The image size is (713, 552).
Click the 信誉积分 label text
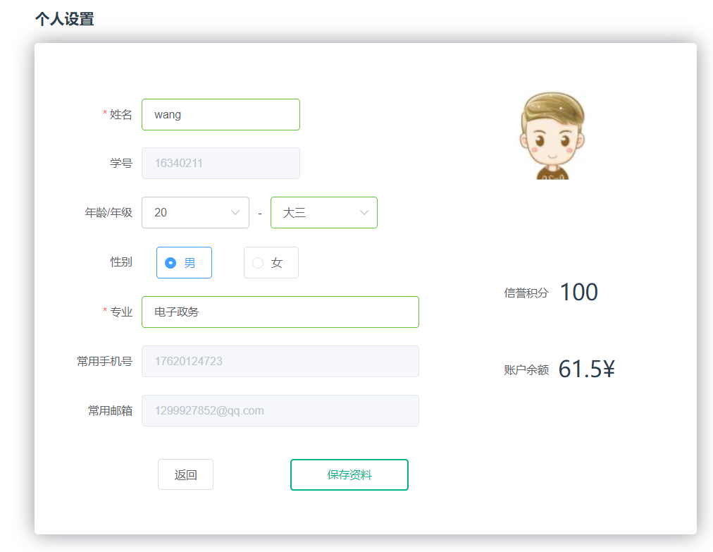pyautogui.click(x=526, y=293)
